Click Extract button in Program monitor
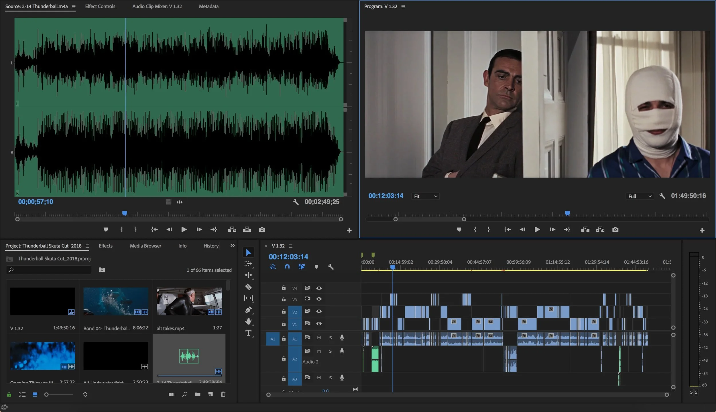 [600, 230]
